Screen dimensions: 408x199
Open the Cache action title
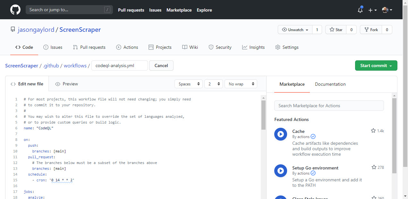tap(298, 131)
